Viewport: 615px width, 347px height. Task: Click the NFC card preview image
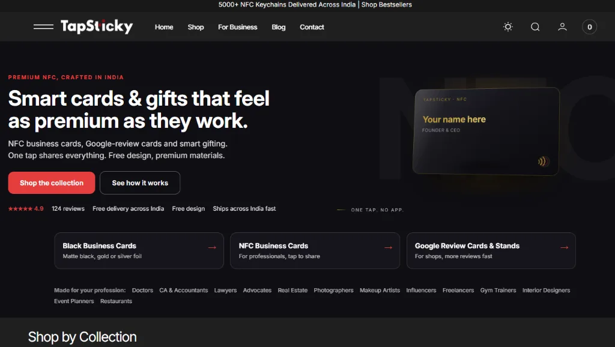coord(486,131)
